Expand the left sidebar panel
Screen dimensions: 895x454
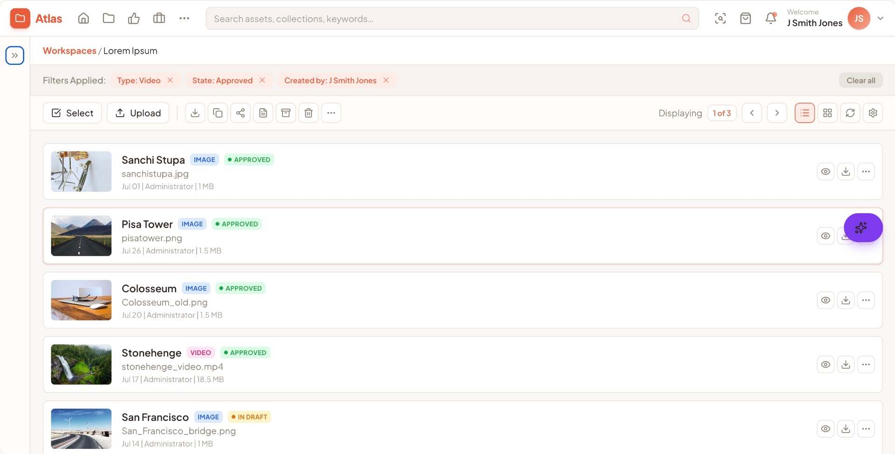(x=15, y=56)
